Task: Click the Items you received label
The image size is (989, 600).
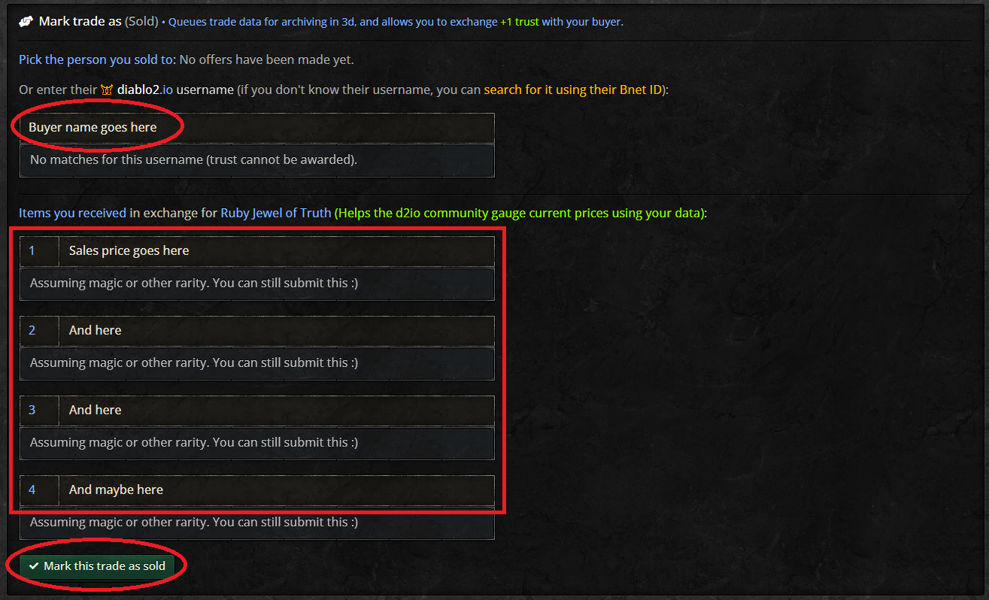Action: click(72, 214)
